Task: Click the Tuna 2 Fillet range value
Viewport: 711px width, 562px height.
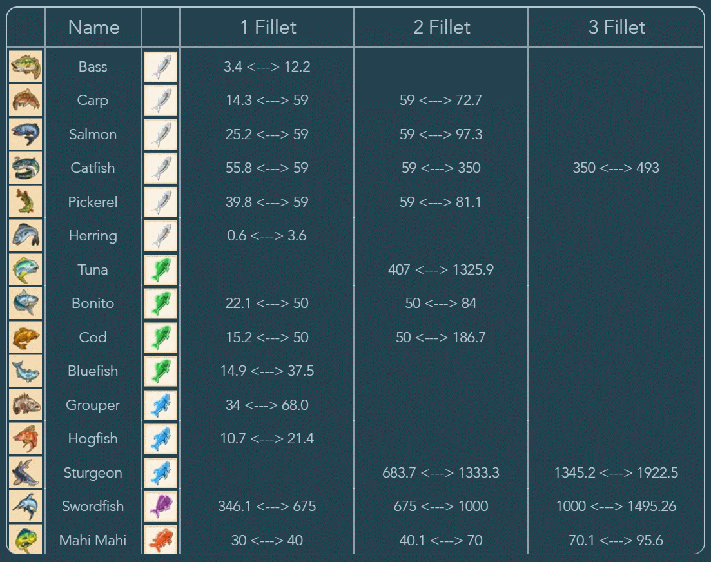Action: point(441,269)
